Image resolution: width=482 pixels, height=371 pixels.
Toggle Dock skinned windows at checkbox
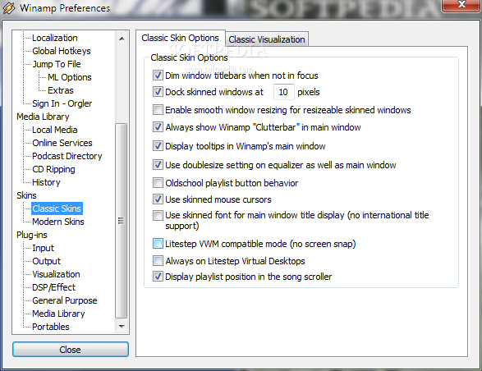tap(158, 92)
